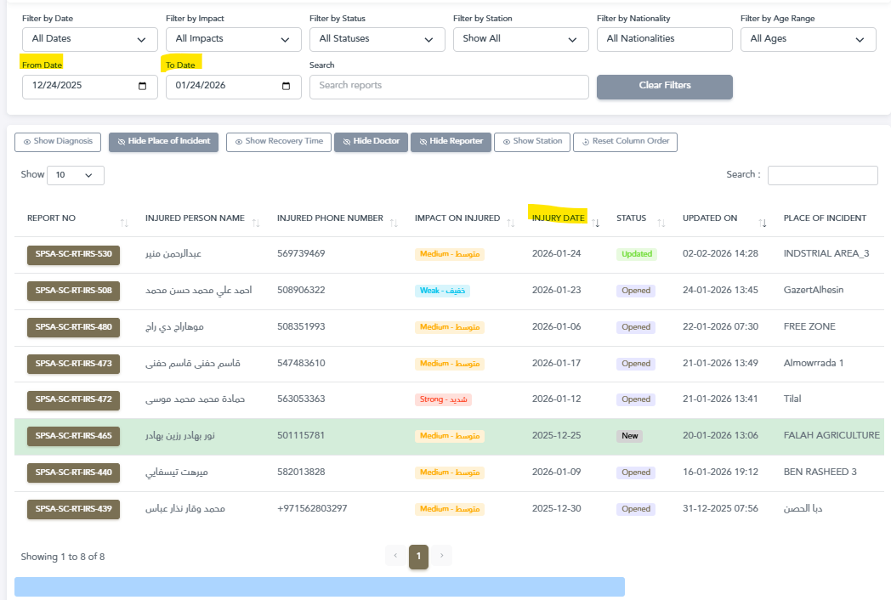Open the From Date calendar picker icon

142,86
